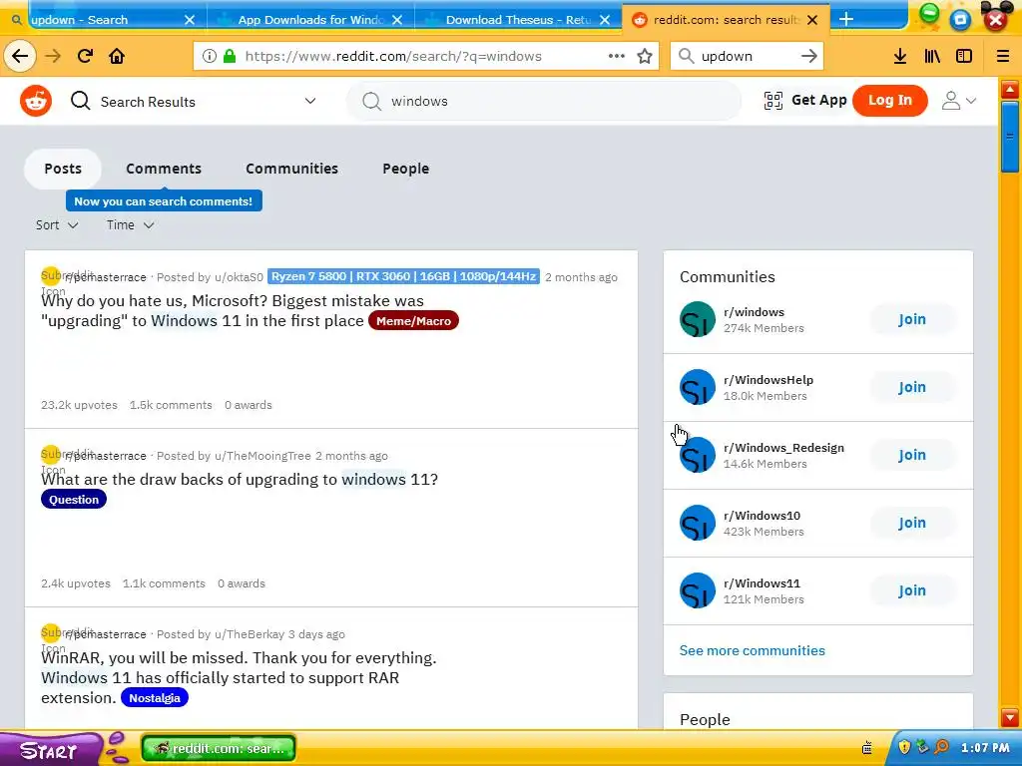
Task: Open the WinRAR you will be missed post
Action: (x=239, y=677)
